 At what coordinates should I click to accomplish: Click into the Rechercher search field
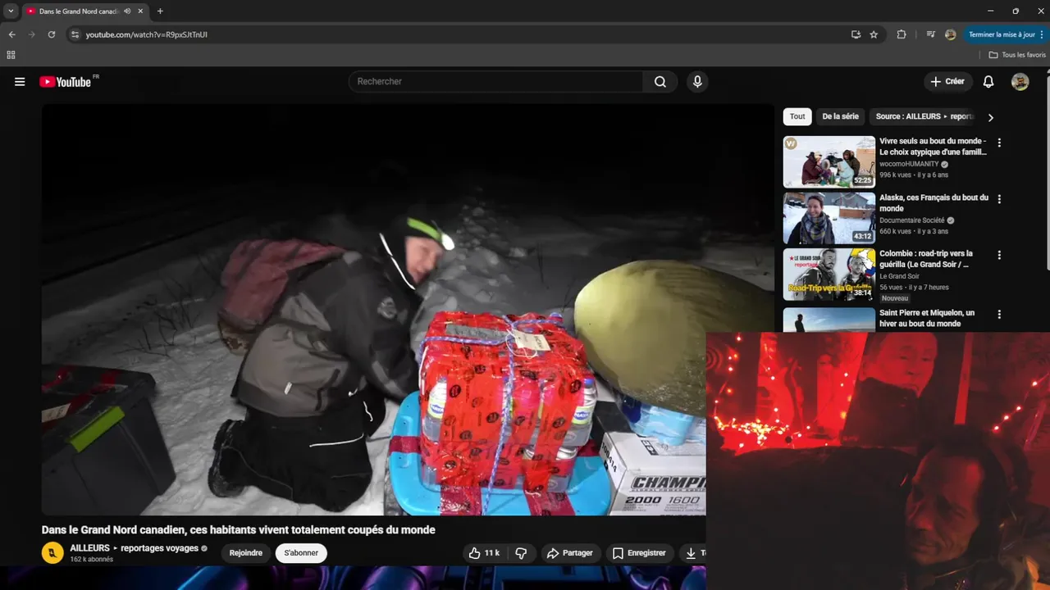click(496, 82)
